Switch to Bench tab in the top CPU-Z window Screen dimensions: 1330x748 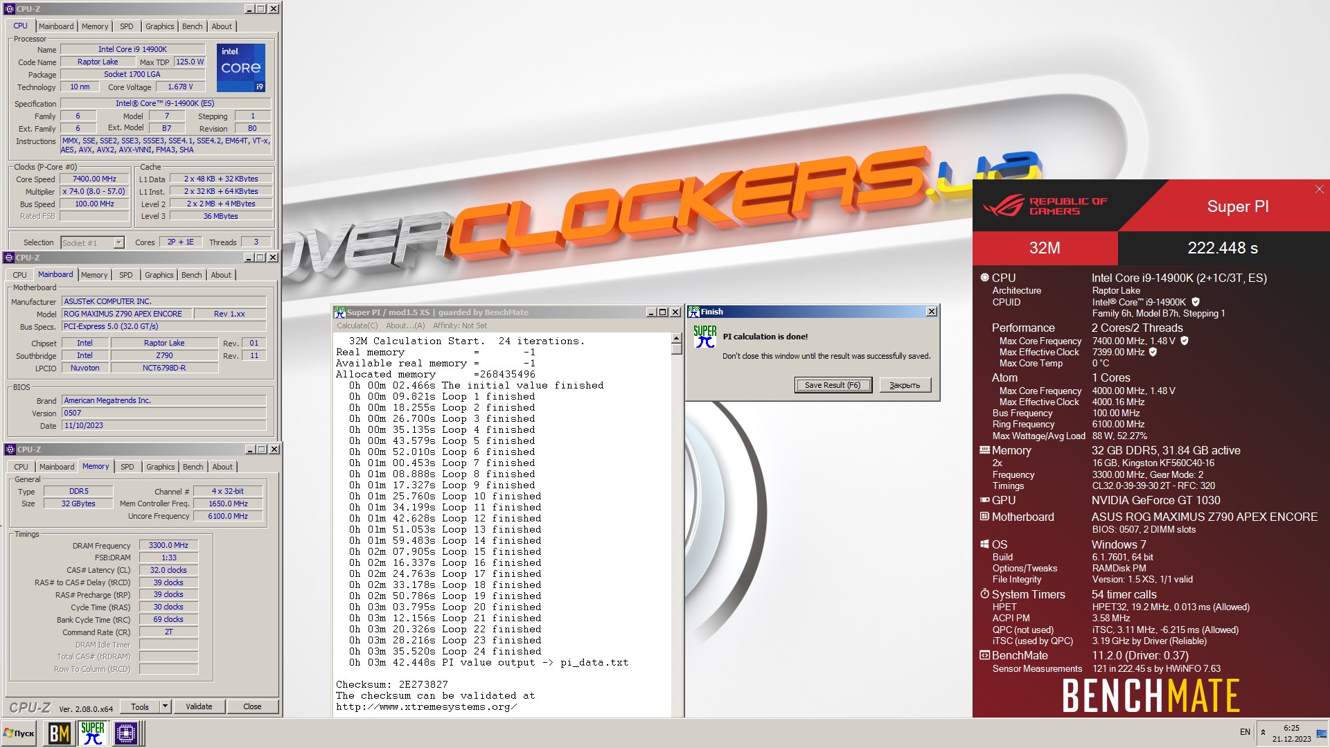point(192,26)
